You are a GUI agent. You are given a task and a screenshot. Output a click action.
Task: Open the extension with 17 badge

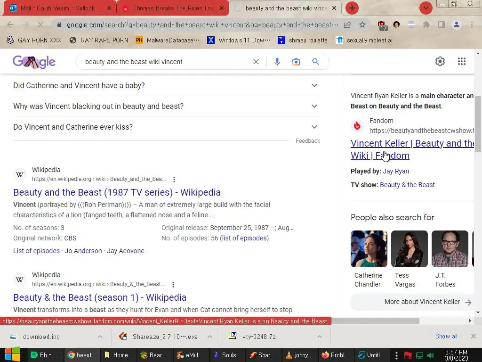[381, 25]
